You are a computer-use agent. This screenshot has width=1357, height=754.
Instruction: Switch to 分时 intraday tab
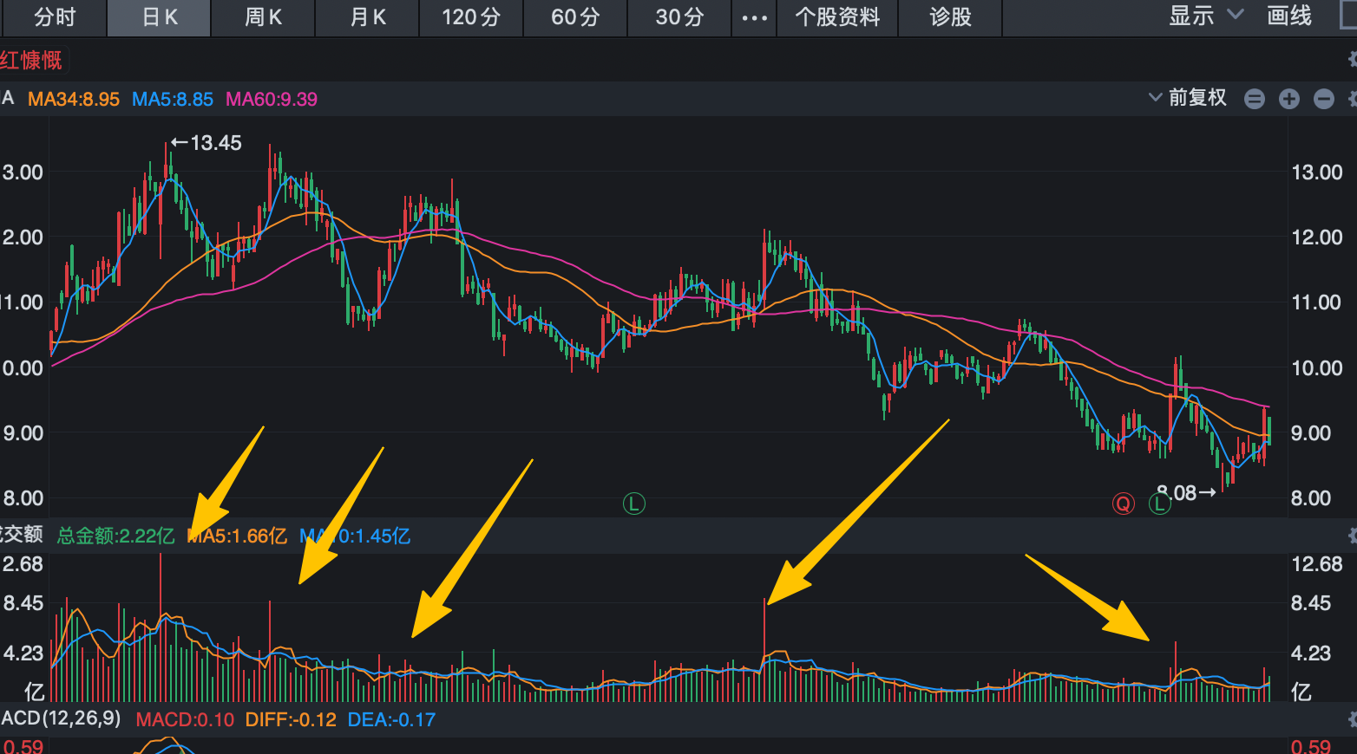[x=54, y=17]
